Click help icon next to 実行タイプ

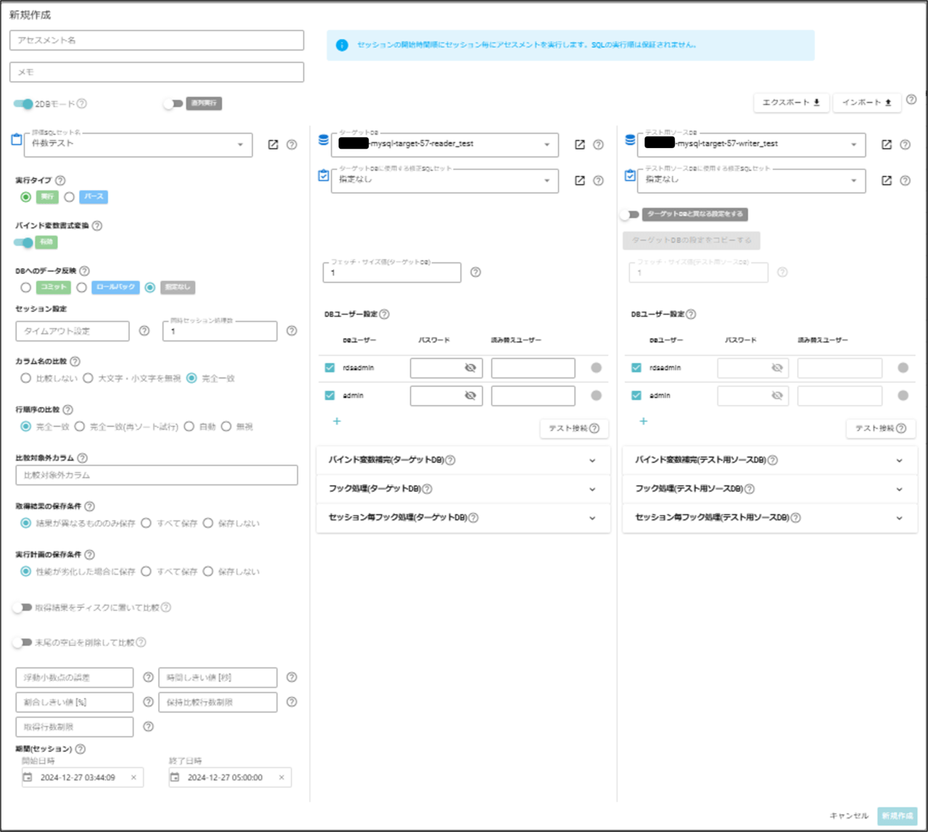(x=60, y=180)
